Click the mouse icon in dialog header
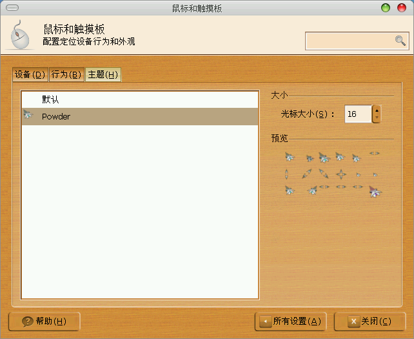 coord(20,35)
